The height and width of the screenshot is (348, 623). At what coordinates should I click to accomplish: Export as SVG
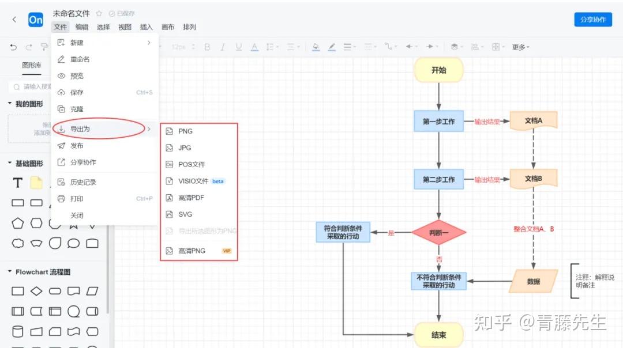click(x=199, y=215)
